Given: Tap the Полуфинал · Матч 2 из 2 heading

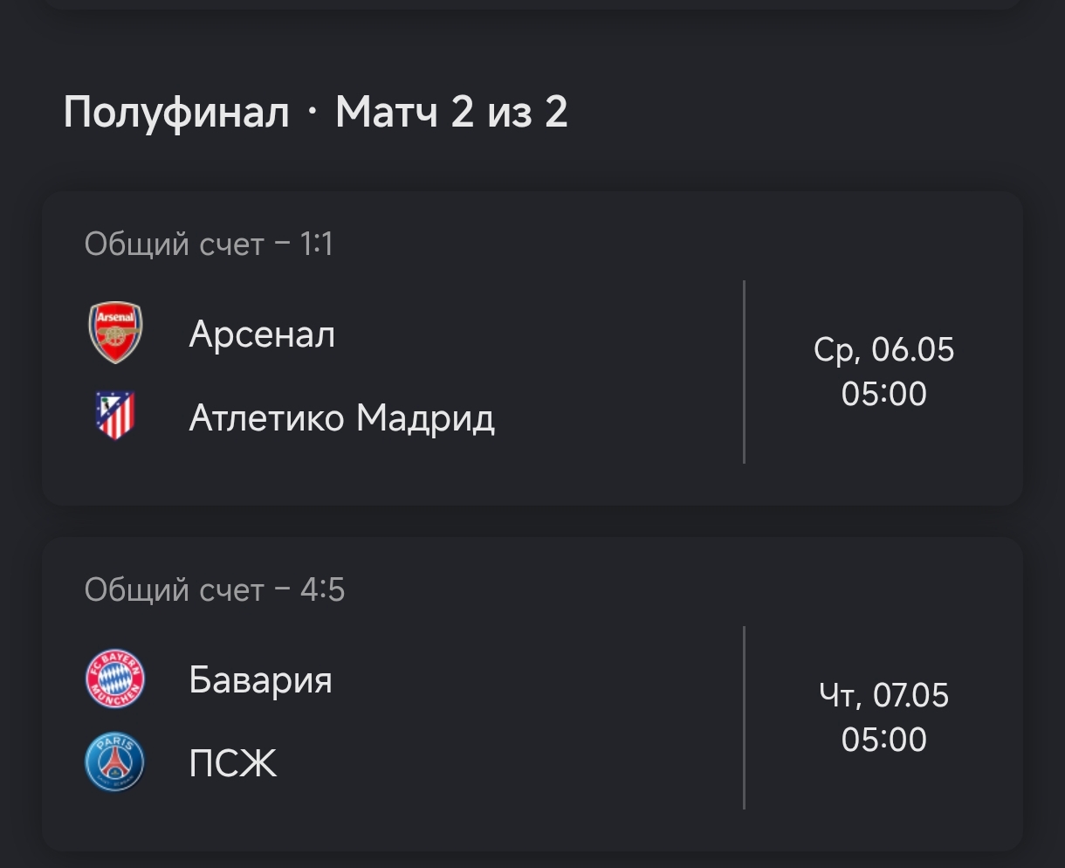Looking at the screenshot, I should (315, 113).
